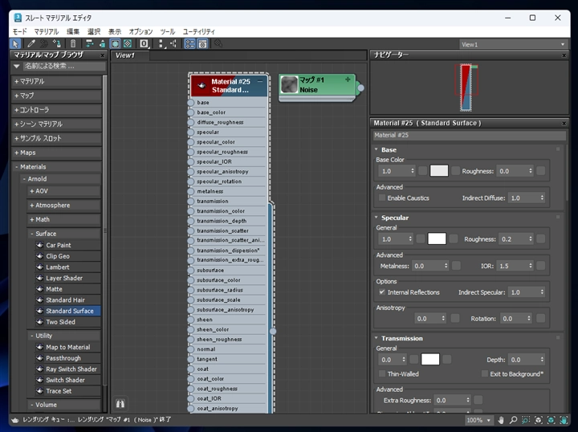Click the assign material to selection icon
Image resolution: width=578 pixels, height=432 pixels.
pos(56,44)
